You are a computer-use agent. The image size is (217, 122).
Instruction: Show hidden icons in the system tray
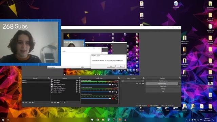[187, 120]
